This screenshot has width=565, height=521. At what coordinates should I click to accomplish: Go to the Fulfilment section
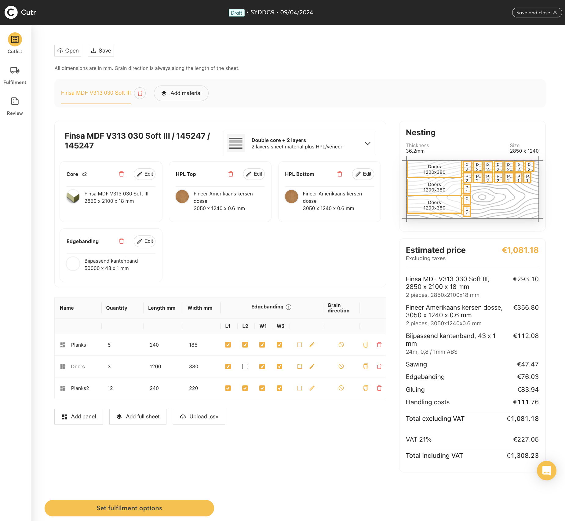coord(15,75)
